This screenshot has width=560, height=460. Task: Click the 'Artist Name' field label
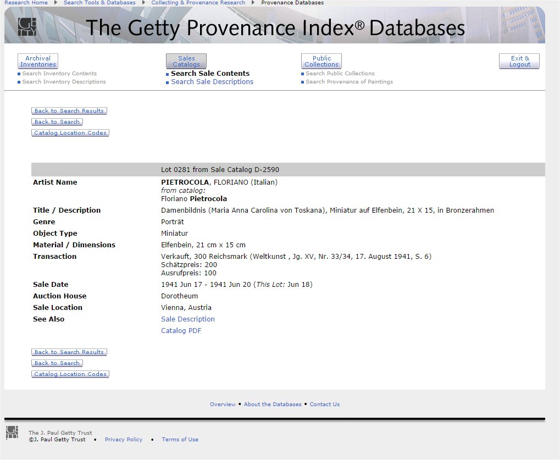55,182
